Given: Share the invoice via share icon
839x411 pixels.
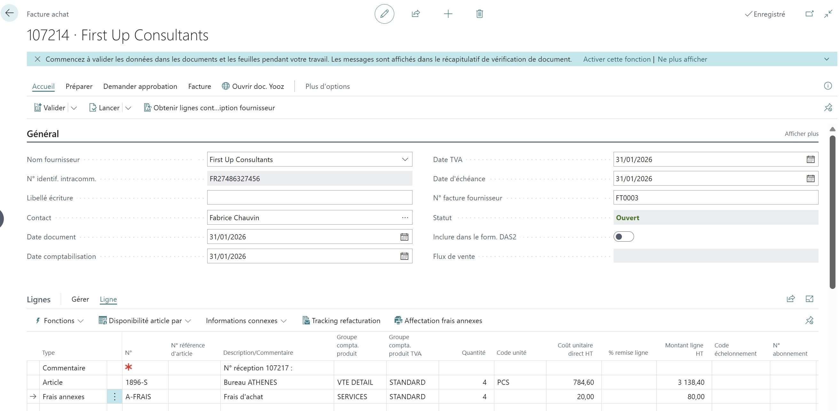Looking at the screenshot, I should (416, 14).
